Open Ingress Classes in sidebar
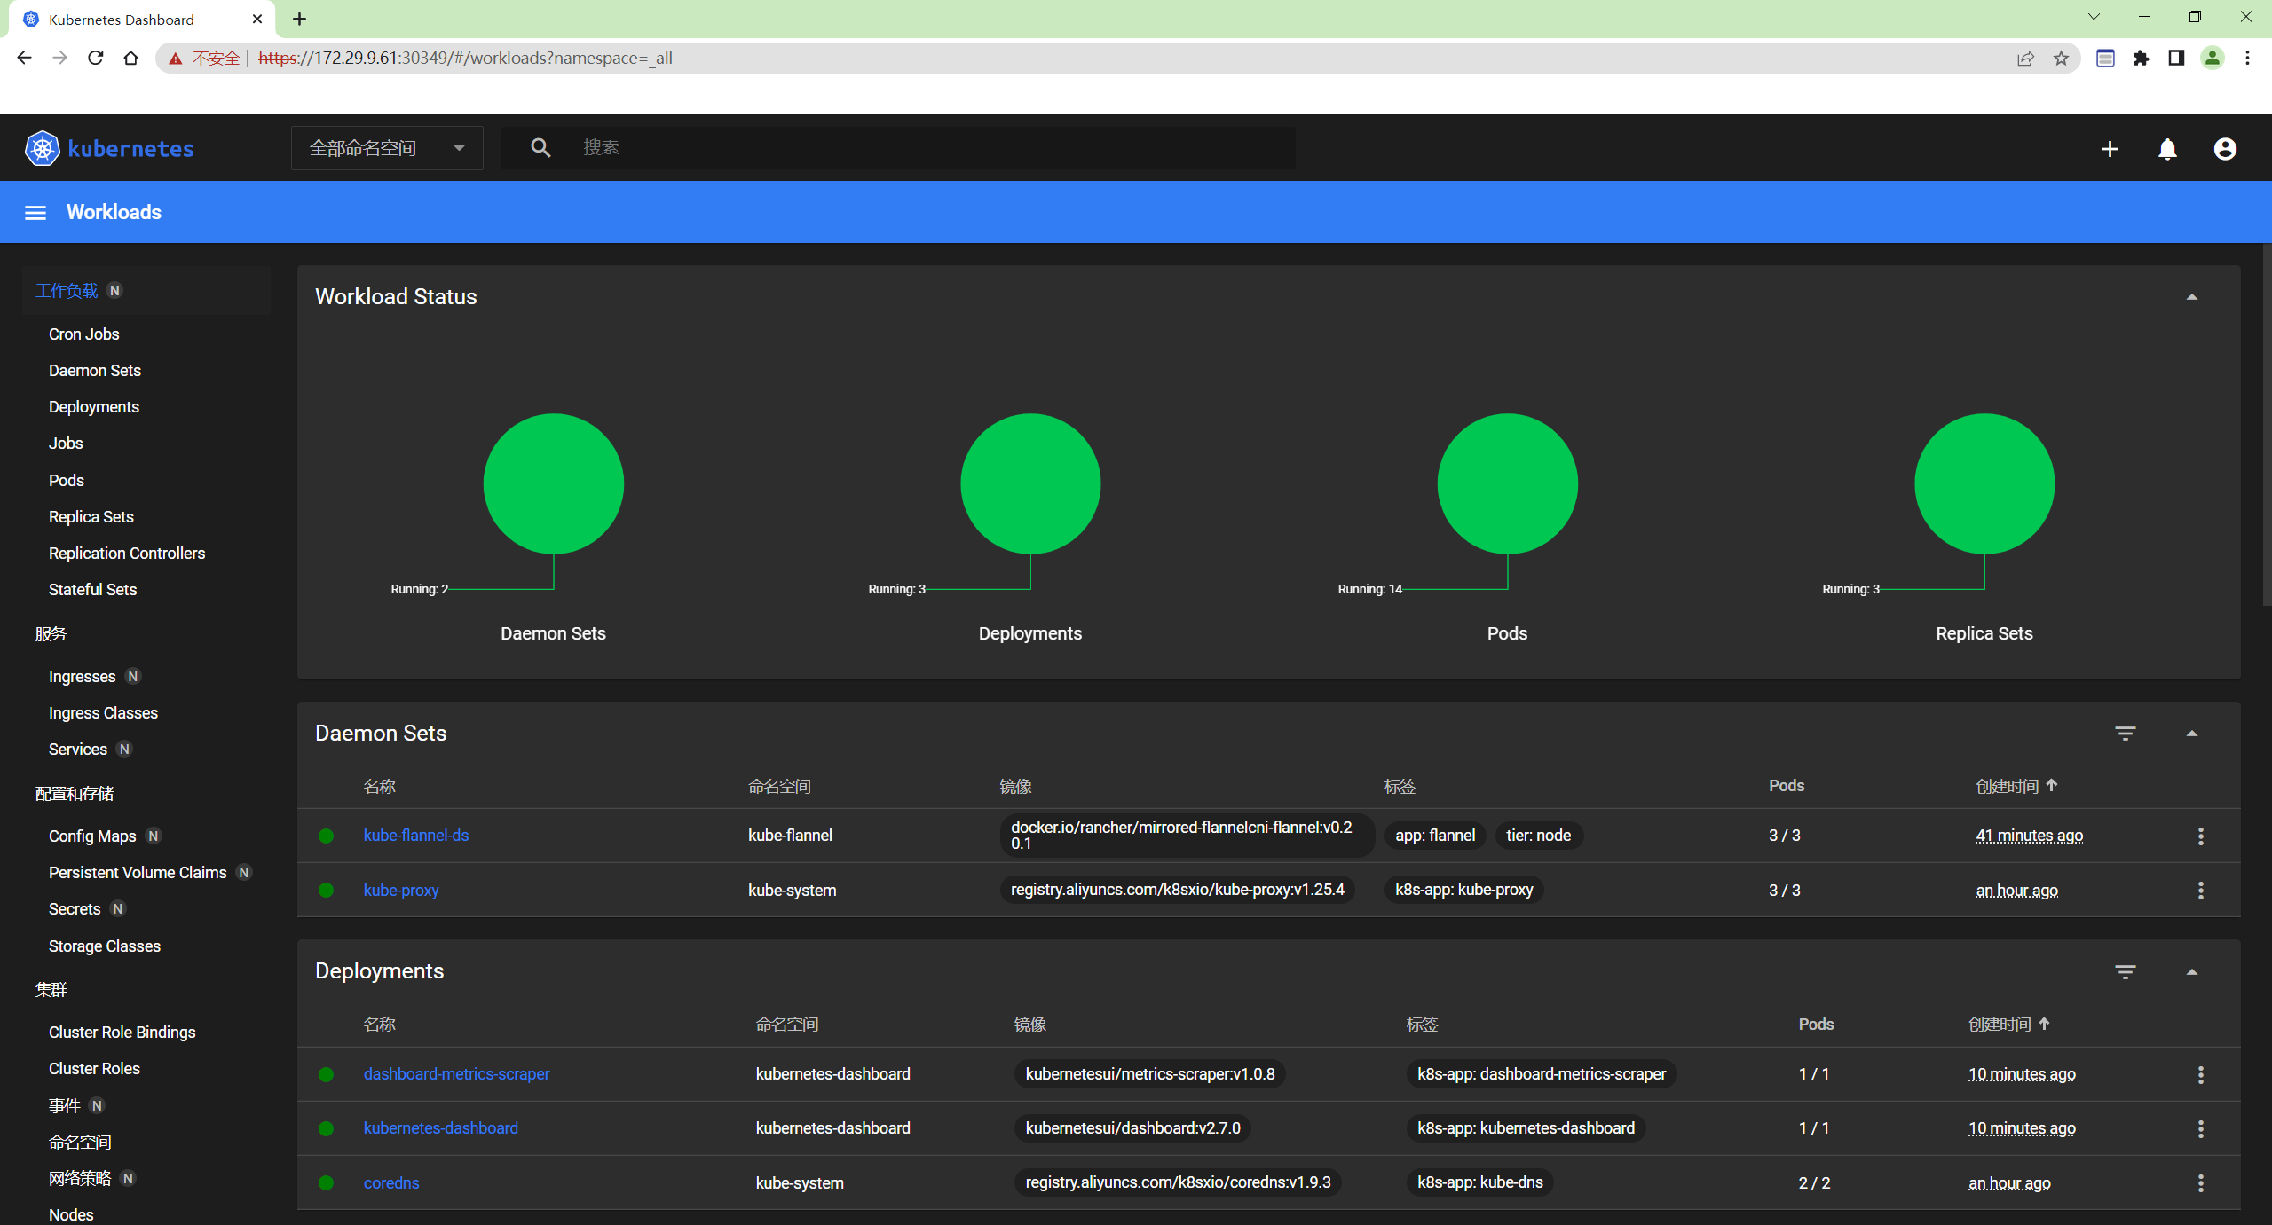The image size is (2272, 1225). pyautogui.click(x=103, y=713)
